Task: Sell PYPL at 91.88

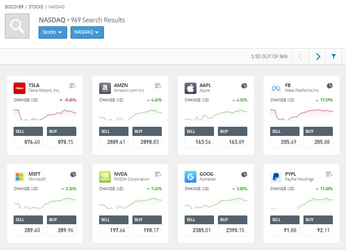Action: (285, 226)
